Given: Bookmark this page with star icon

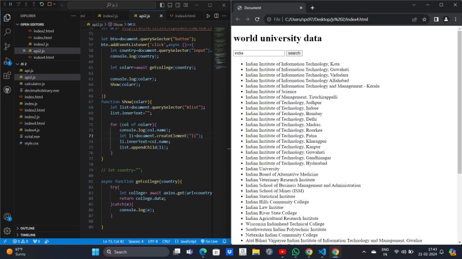Looking at the screenshot, I should 424,19.
